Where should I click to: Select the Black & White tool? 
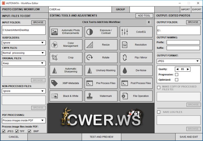click(x=66, y=96)
